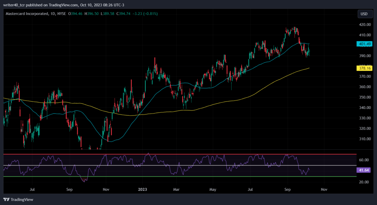Click the O394.46 open price value

[x=75, y=14]
